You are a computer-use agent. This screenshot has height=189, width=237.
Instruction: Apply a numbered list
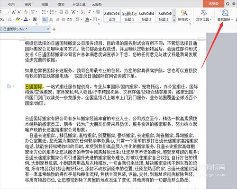point(52,12)
